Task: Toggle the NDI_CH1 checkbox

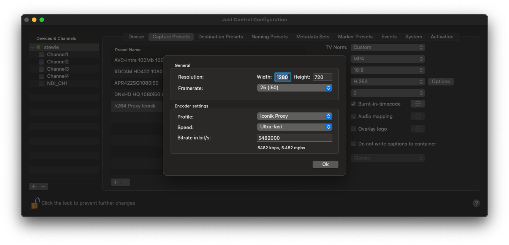Action: pyautogui.click(x=41, y=84)
